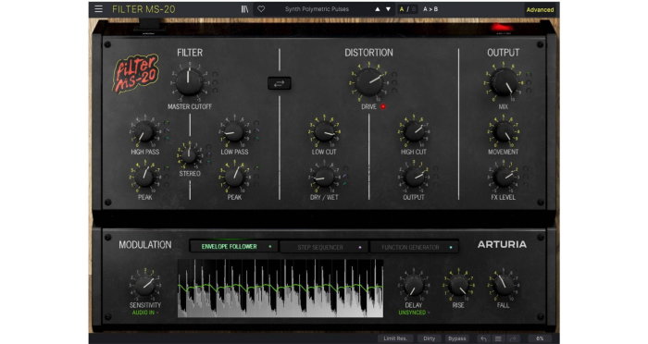
Task: Click the OUTPUT section heading
Action: pyautogui.click(x=503, y=53)
